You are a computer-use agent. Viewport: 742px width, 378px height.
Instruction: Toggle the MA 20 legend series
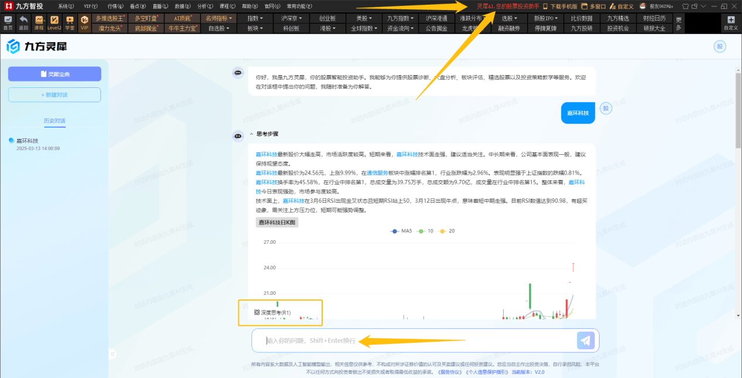tap(447, 231)
